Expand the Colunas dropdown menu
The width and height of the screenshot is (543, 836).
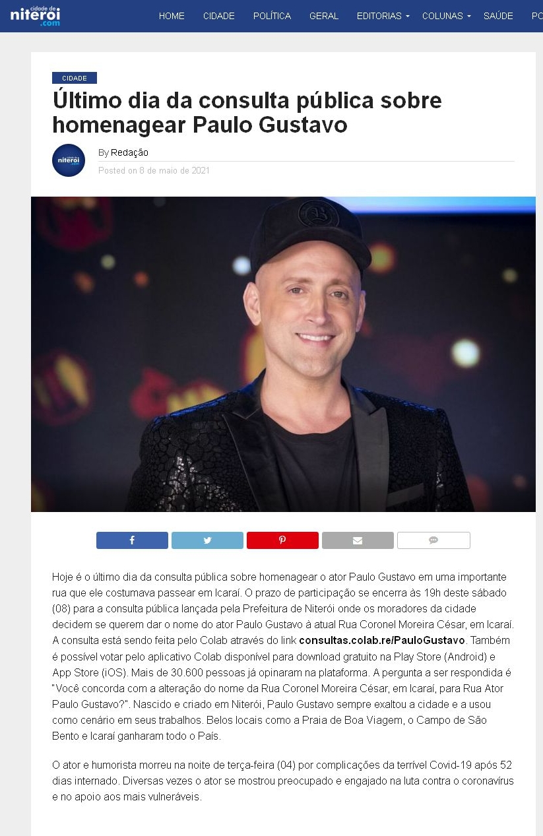447,16
